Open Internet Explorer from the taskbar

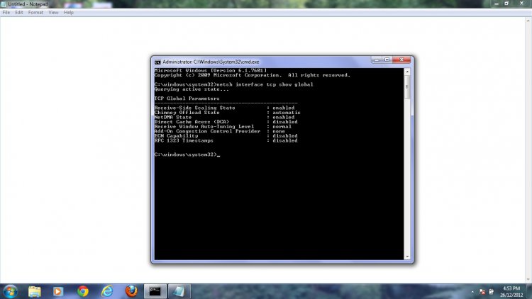pos(107,291)
